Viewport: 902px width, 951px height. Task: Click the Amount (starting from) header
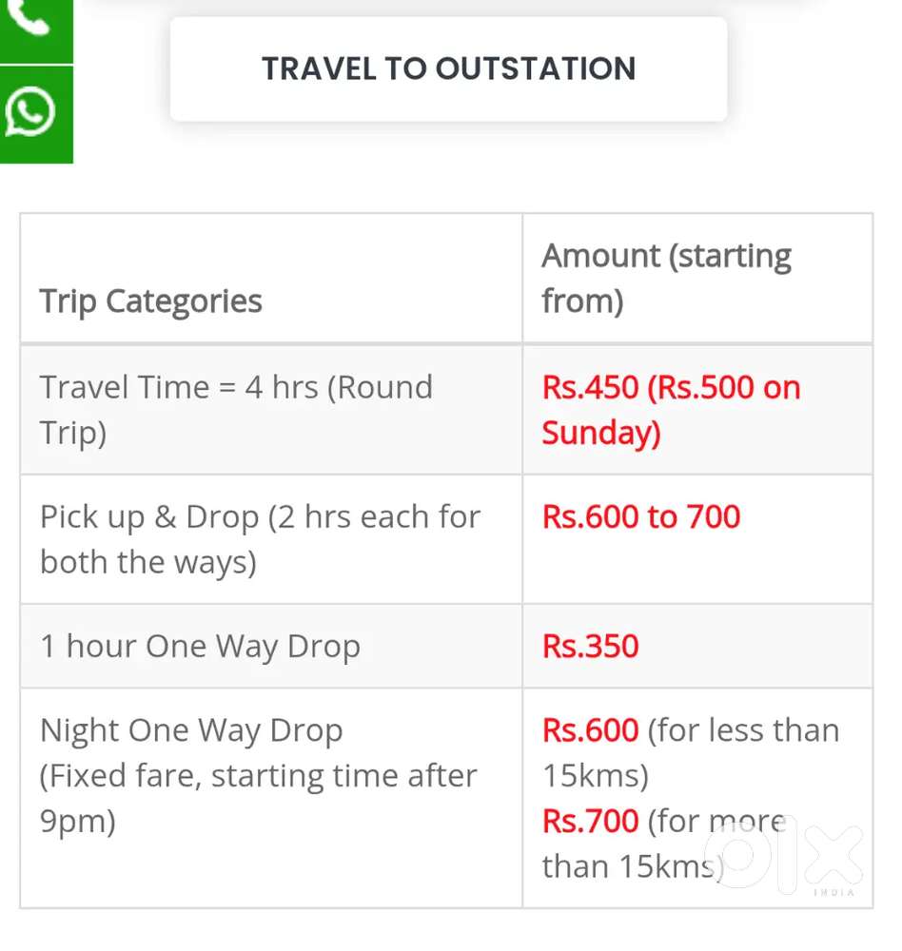[666, 278]
